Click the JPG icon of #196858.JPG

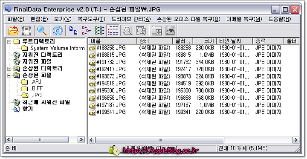click(x=92, y=98)
